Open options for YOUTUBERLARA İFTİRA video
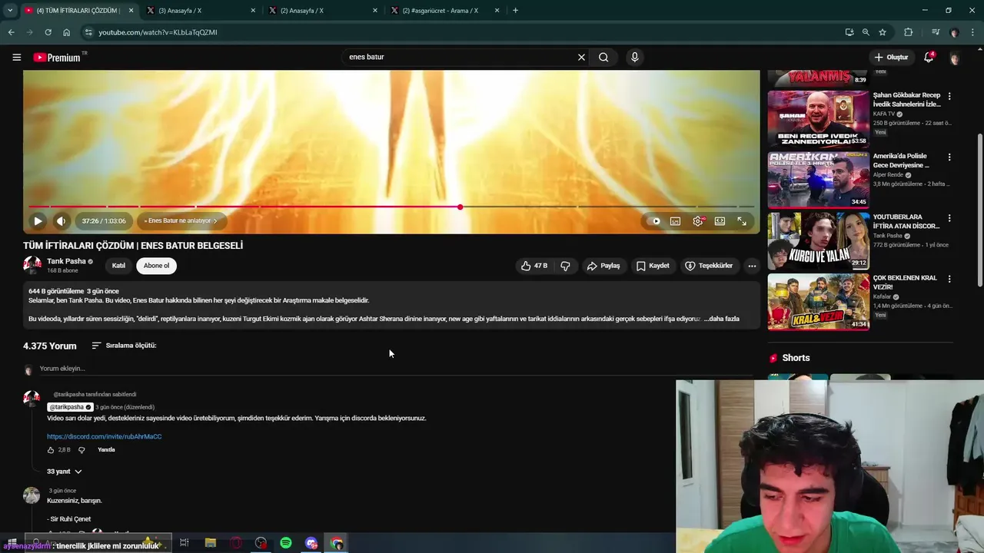 949,218
